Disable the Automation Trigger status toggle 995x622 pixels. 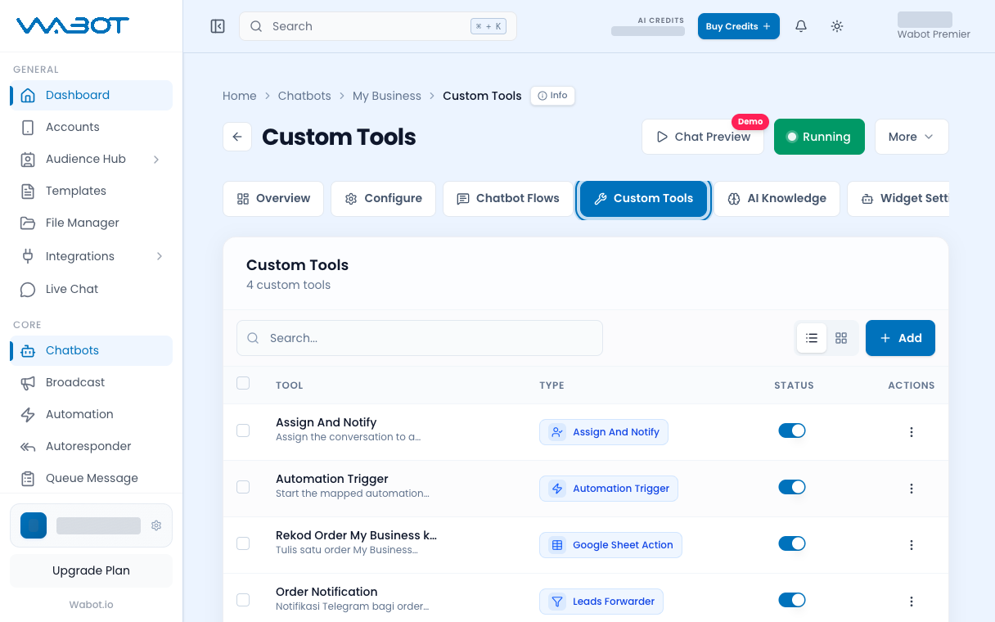[792, 487]
